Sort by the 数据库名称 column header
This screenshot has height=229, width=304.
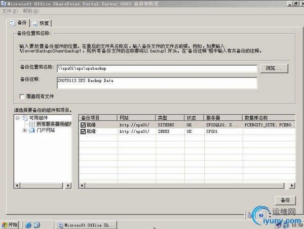pyautogui.click(x=269, y=118)
